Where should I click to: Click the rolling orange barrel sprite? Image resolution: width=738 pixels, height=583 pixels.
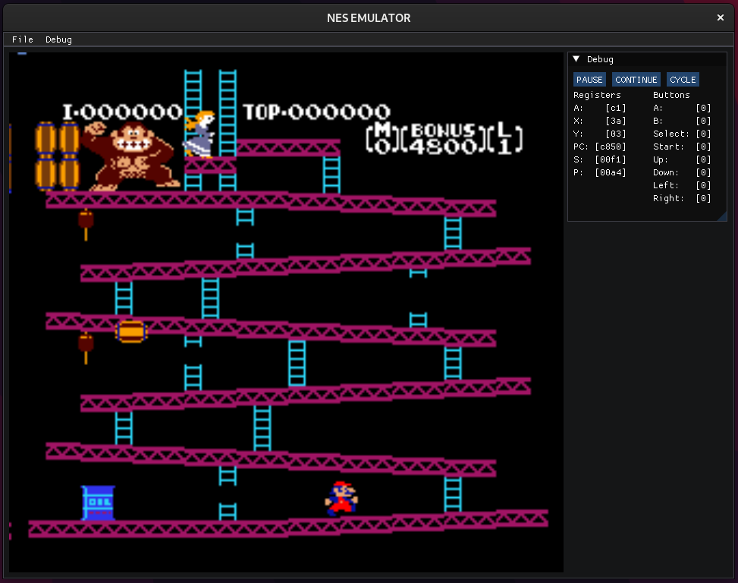pyautogui.click(x=131, y=332)
